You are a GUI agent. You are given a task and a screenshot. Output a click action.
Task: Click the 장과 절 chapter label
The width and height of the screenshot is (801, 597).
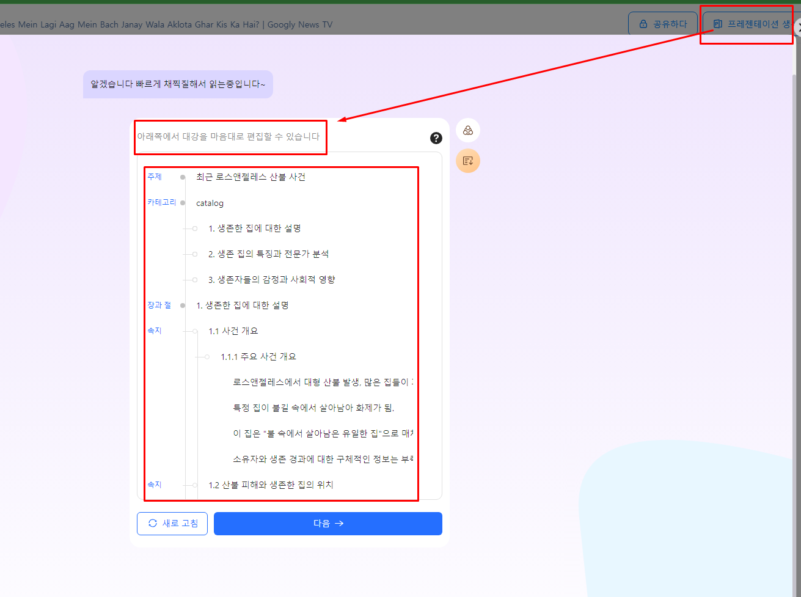(159, 306)
